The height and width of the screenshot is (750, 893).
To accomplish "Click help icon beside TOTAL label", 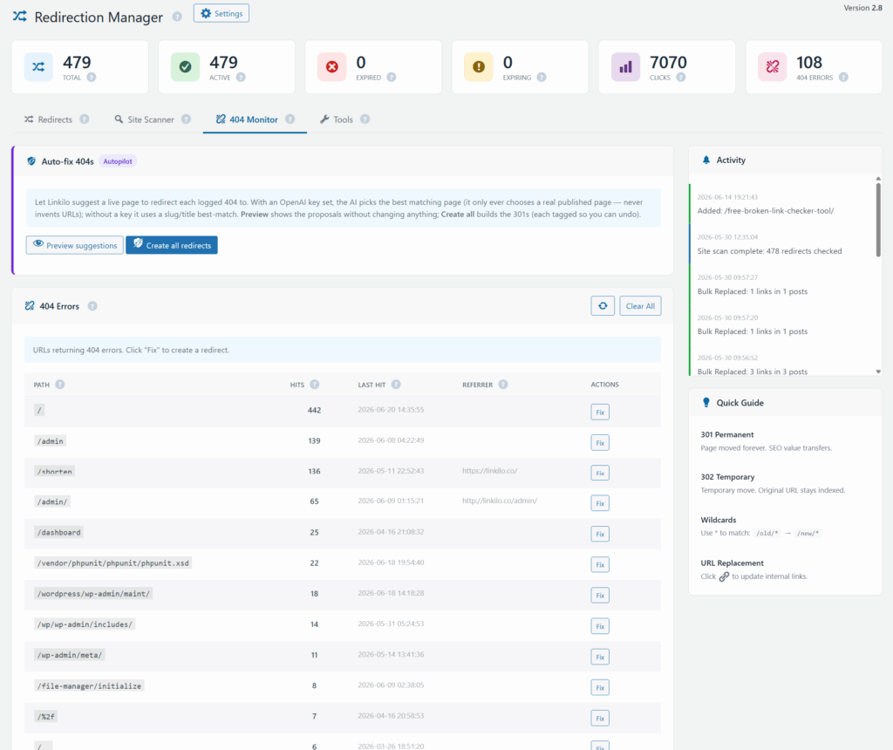I will (x=91, y=78).
